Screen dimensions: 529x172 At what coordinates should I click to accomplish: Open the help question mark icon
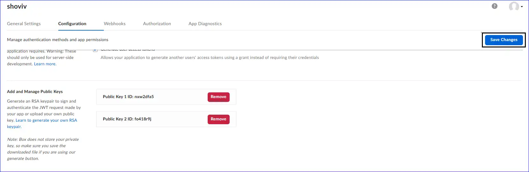coord(494,6)
